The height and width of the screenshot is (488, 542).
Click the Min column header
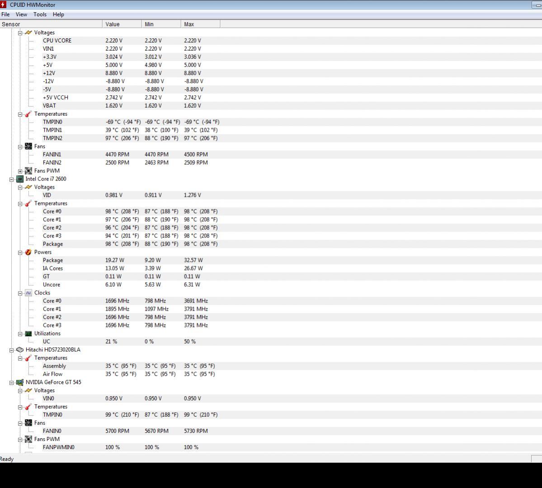pyautogui.click(x=161, y=24)
